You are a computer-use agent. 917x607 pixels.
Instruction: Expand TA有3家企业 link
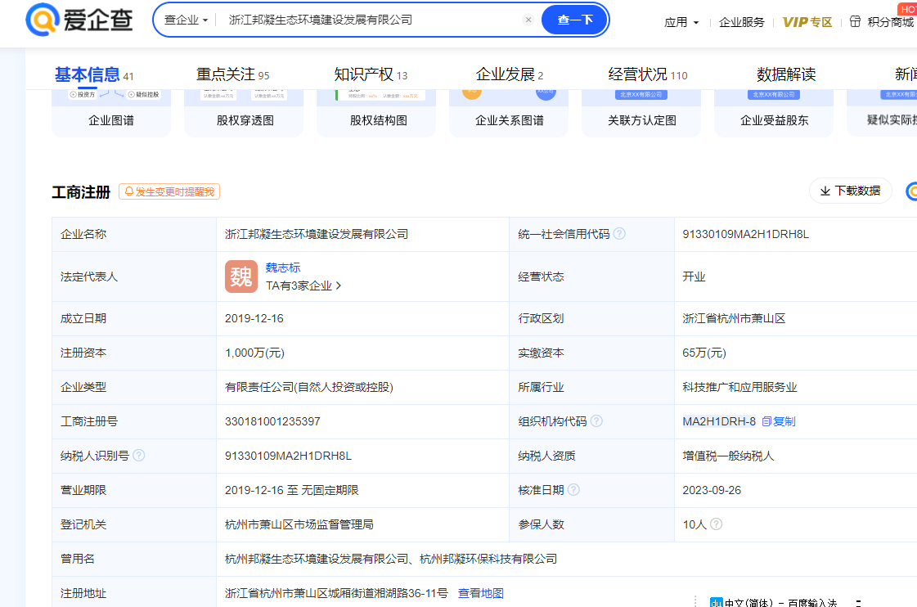point(303,286)
